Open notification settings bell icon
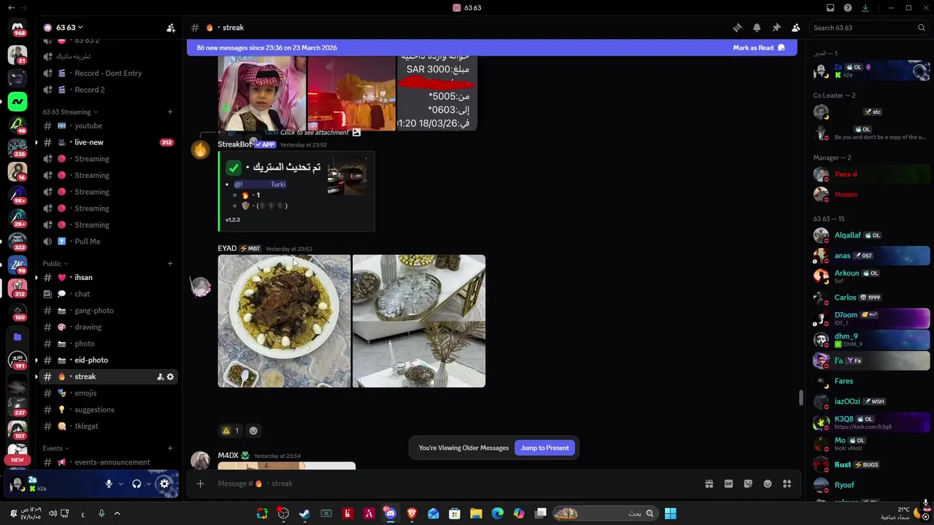 [x=757, y=28]
